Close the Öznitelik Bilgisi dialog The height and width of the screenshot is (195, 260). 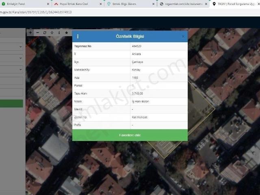pyautogui.click(x=183, y=36)
